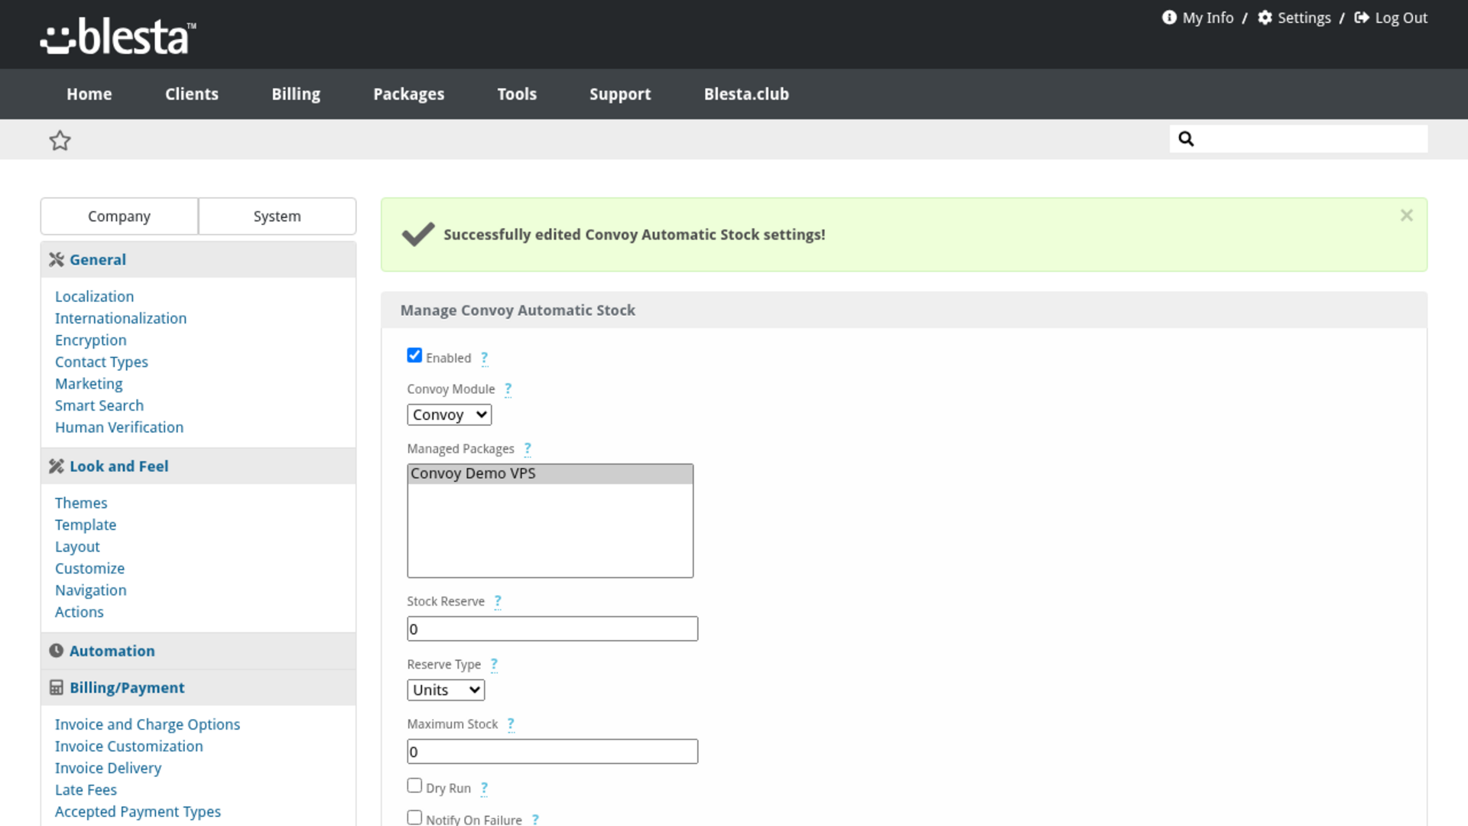The height and width of the screenshot is (826, 1468).
Task: Click the search input field
Action: (x=1298, y=138)
